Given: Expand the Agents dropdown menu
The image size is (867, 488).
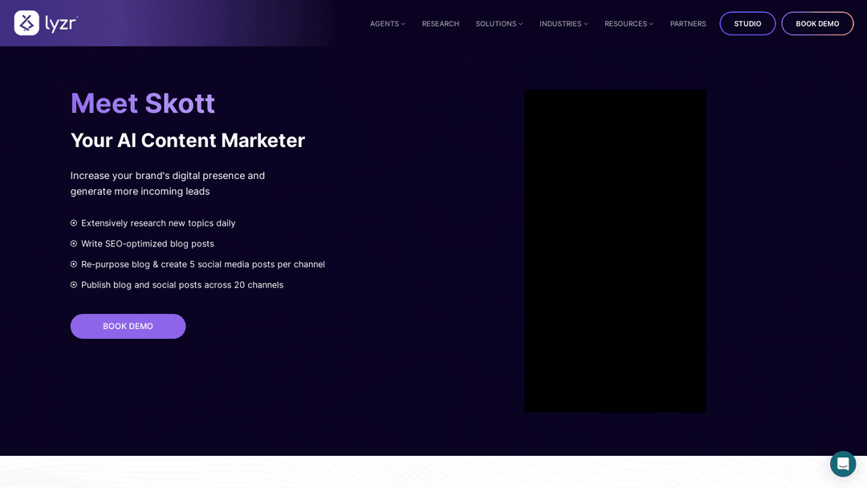Looking at the screenshot, I should point(388,24).
